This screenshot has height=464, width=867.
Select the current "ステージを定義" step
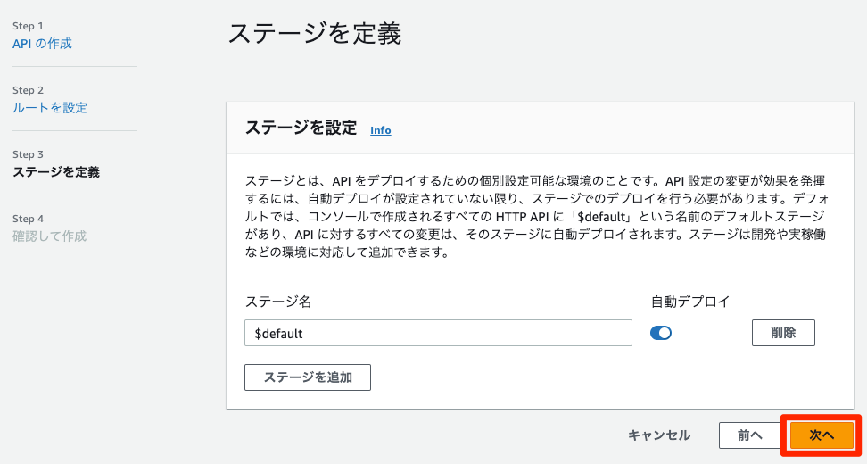point(56,172)
